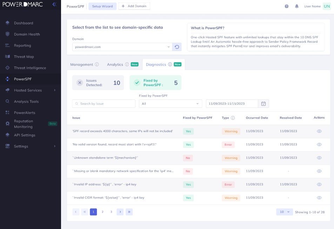View details of 'Invalid IP address' issue
Image resolution: width=334 pixels, height=229 pixels.
[x=319, y=184]
